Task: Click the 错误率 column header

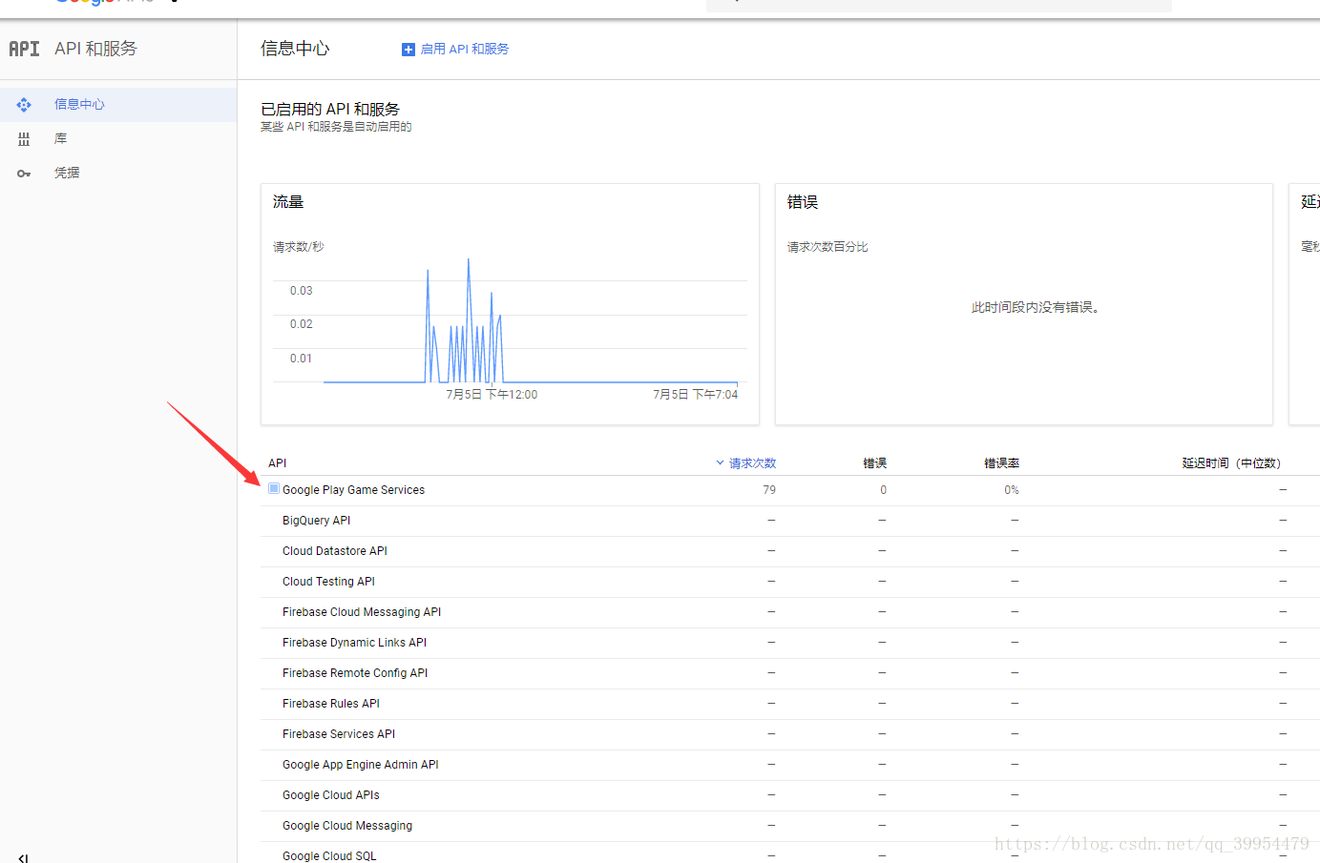Action: 1002,463
